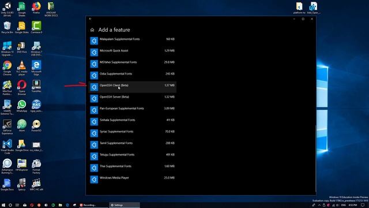Select OpenSSH Client (Beta) feature
Viewport: 369px width, 208px height.
point(133,87)
